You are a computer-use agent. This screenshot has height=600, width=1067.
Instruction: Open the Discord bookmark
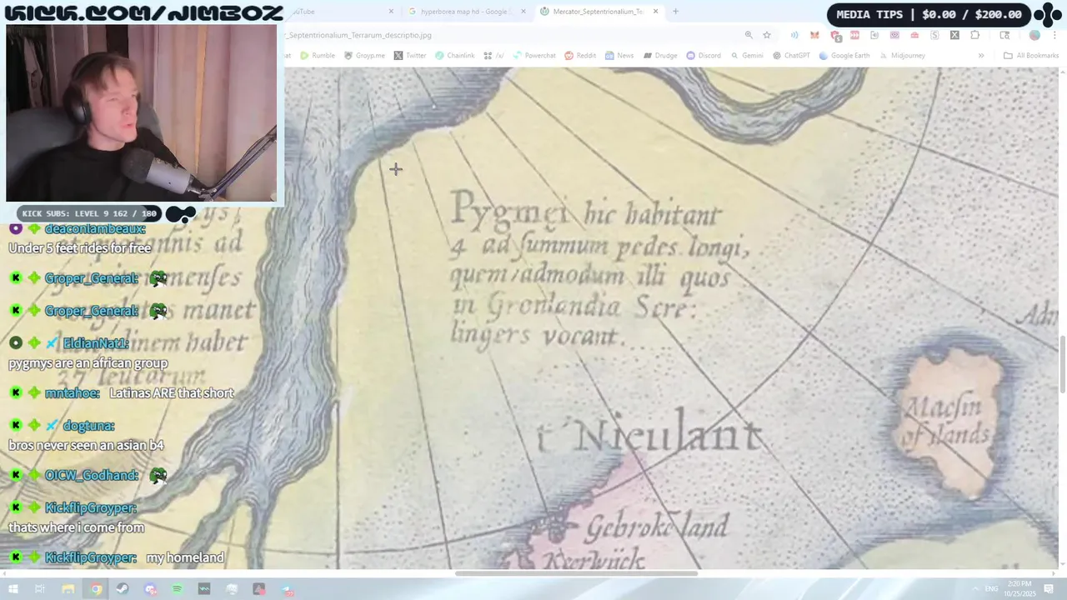[704, 56]
